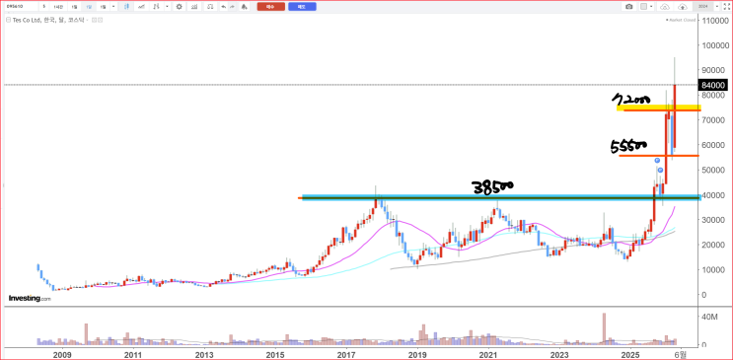Select the 5 interval button
This screenshot has height=360, width=733.
(44, 7)
